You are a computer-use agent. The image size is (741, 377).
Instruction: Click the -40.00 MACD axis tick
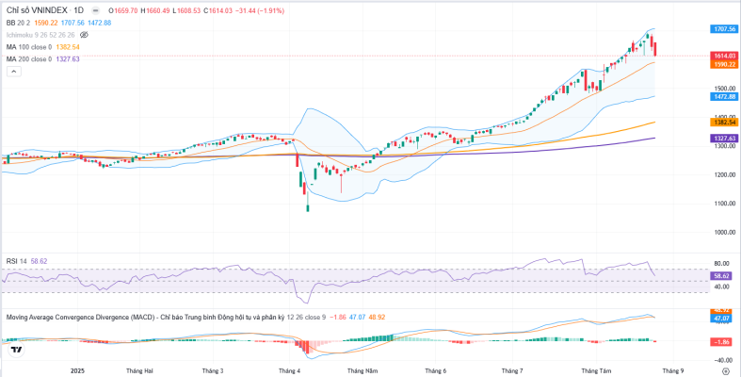coord(721,360)
